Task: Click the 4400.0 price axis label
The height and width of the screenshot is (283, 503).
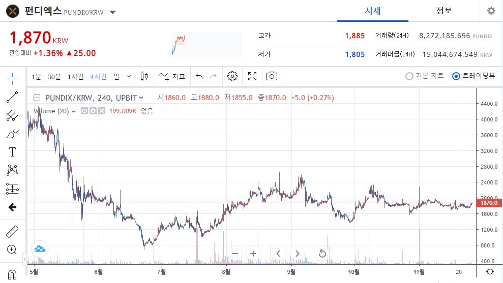Action: click(489, 104)
